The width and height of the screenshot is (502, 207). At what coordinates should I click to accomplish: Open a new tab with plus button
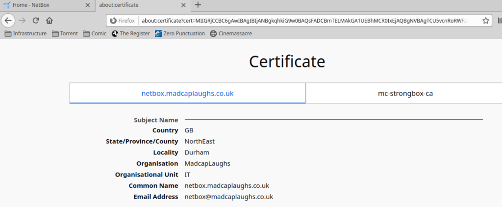coord(198,5)
